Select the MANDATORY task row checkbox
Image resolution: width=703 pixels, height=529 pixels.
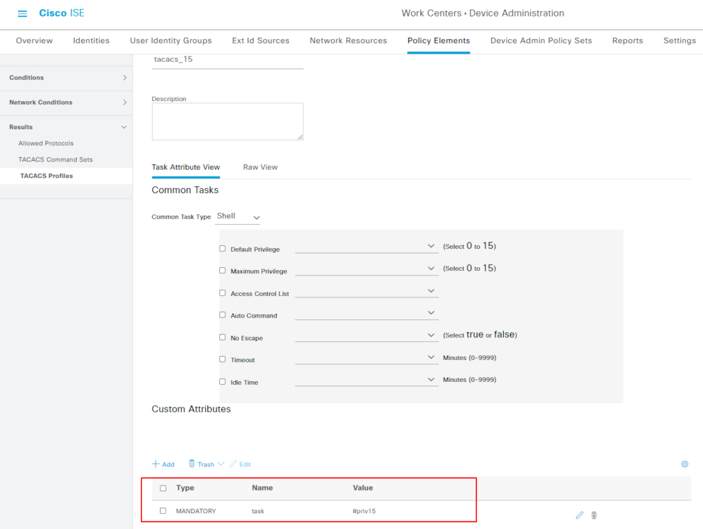163,511
